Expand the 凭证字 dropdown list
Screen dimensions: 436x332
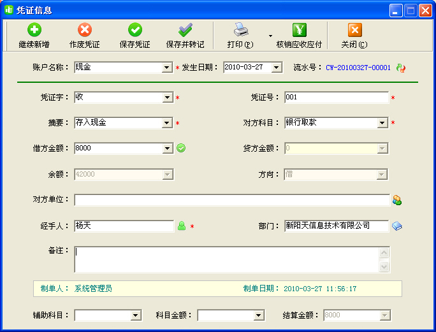(168, 97)
